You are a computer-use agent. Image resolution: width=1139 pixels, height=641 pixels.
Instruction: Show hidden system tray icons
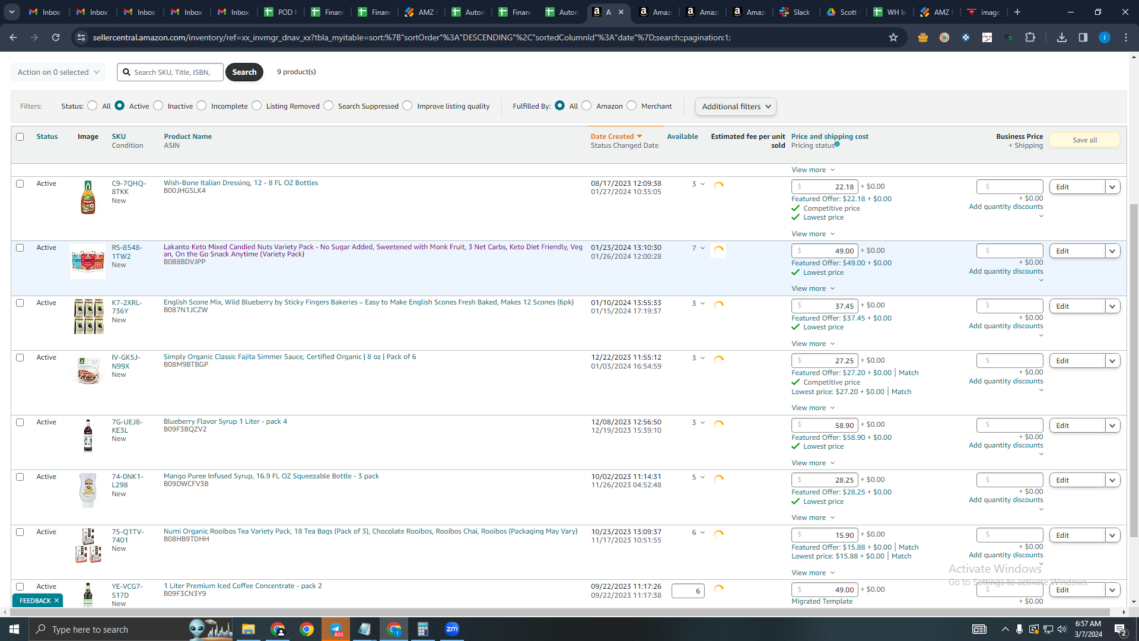(1005, 629)
